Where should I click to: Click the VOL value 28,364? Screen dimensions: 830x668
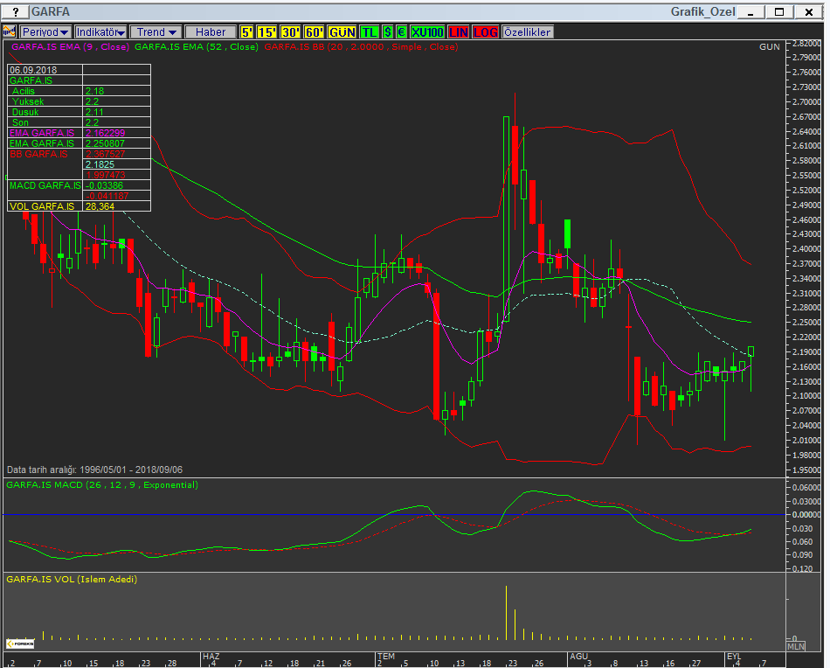(x=116, y=206)
